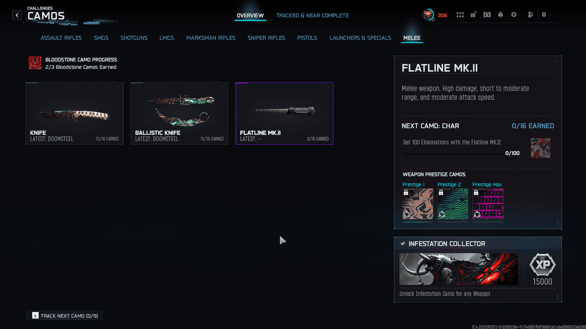
Task: Select the Assault Rifles category tab
Action: 61,38
